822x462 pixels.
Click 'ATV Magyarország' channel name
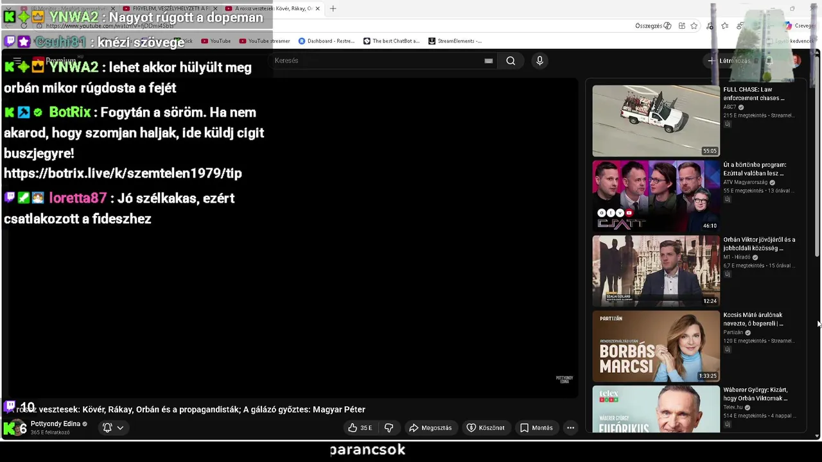tap(745, 182)
